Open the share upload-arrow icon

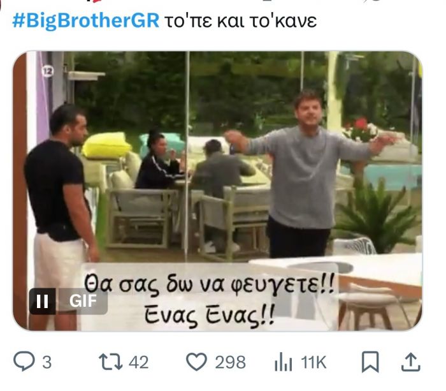coord(410,362)
